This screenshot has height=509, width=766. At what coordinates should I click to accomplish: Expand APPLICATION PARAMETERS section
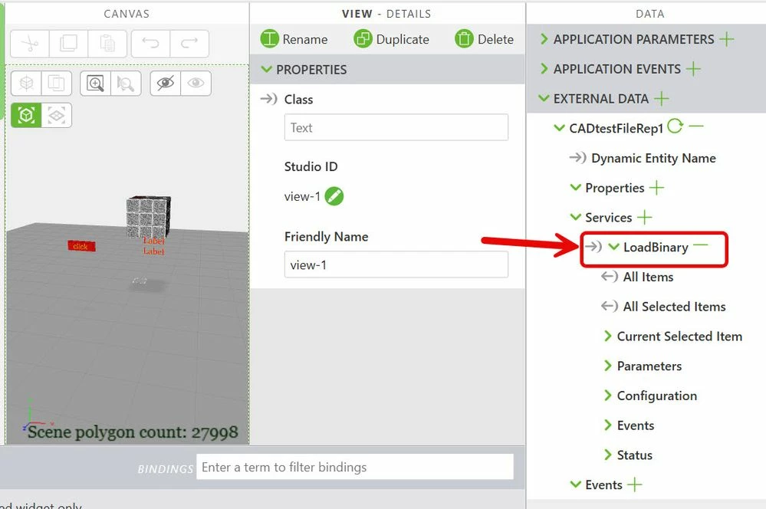pyautogui.click(x=544, y=39)
